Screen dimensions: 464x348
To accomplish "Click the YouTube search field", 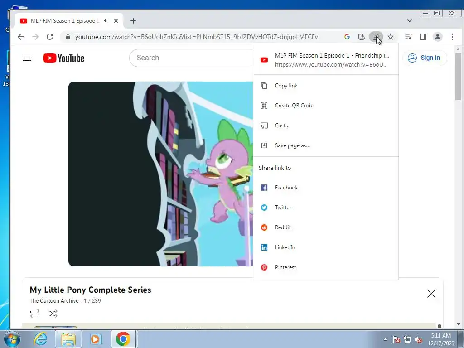I will (191, 58).
